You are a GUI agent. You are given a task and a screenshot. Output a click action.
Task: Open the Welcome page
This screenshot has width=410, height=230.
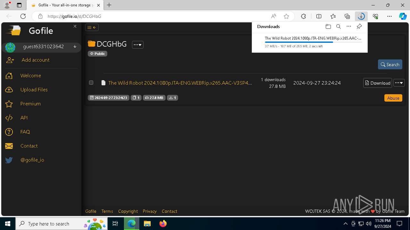point(31,76)
